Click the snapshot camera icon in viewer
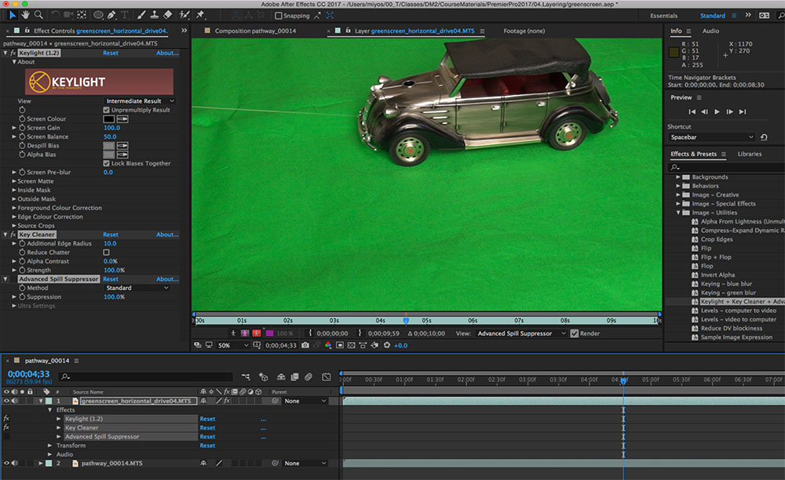The height and width of the screenshot is (480, 785). coord(305,345)
